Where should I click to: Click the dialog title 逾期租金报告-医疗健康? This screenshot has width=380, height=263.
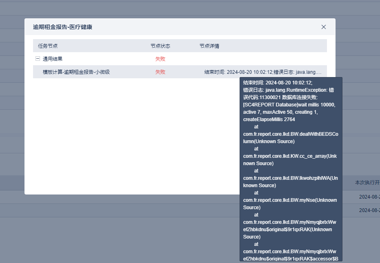62,27
